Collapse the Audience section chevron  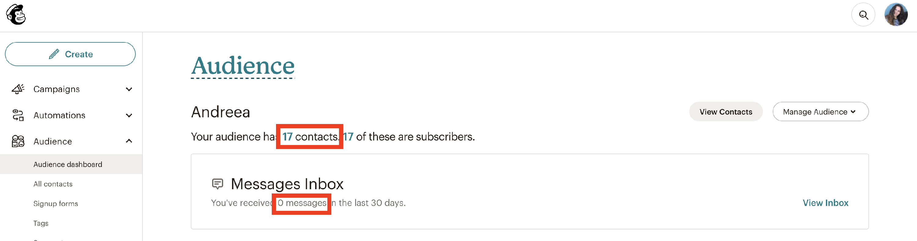coord(129,141)
